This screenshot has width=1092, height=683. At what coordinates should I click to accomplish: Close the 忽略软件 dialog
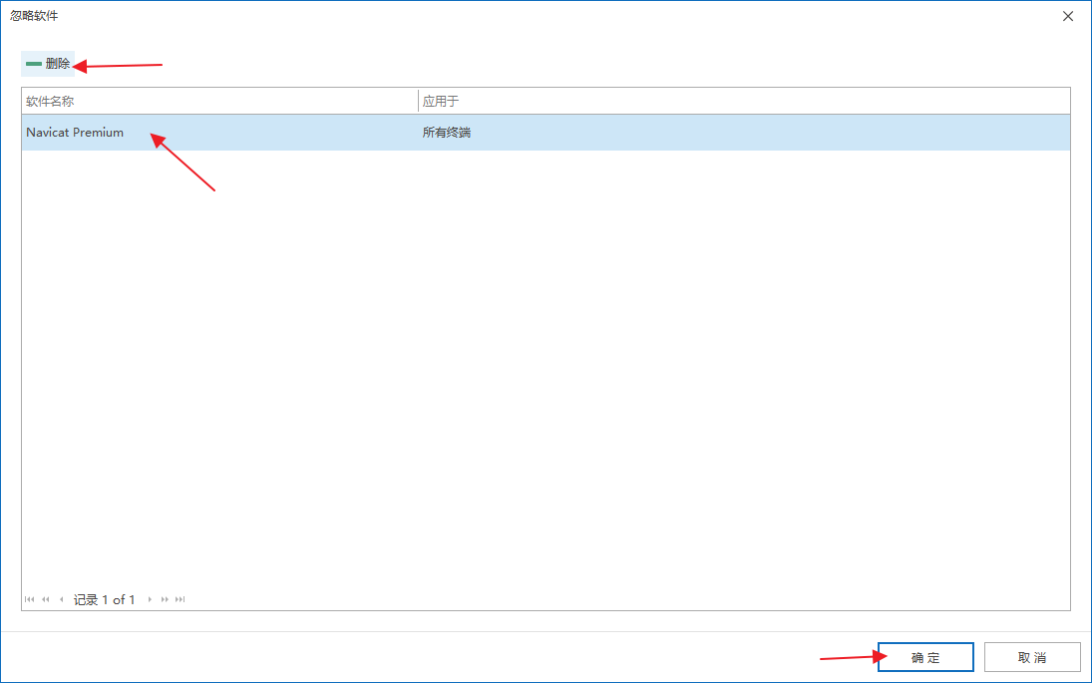[x=1068, y=16]
